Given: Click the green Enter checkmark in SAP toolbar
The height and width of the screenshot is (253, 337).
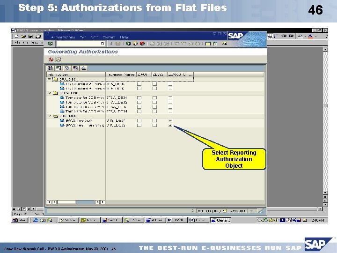Looking at the screenshot, I should 51,44.
